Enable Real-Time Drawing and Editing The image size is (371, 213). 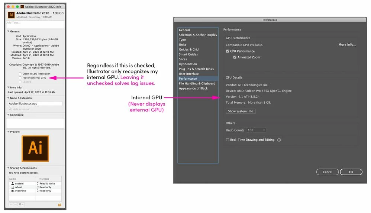[228, 140]
